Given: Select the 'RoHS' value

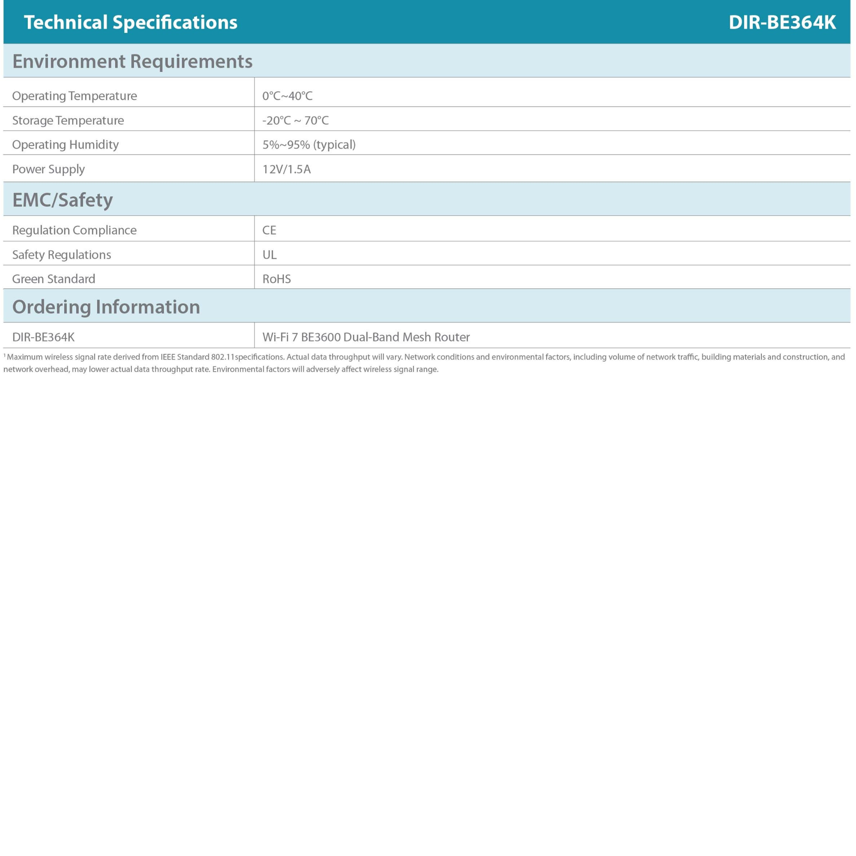Looking at the screenshot, I should (277, 279).
